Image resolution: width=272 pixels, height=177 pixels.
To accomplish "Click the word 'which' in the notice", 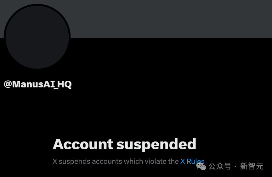I will pyautogui.click(x=133, y=161).
